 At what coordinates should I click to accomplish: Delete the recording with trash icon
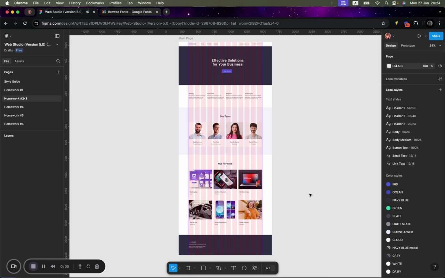[97, 267]
